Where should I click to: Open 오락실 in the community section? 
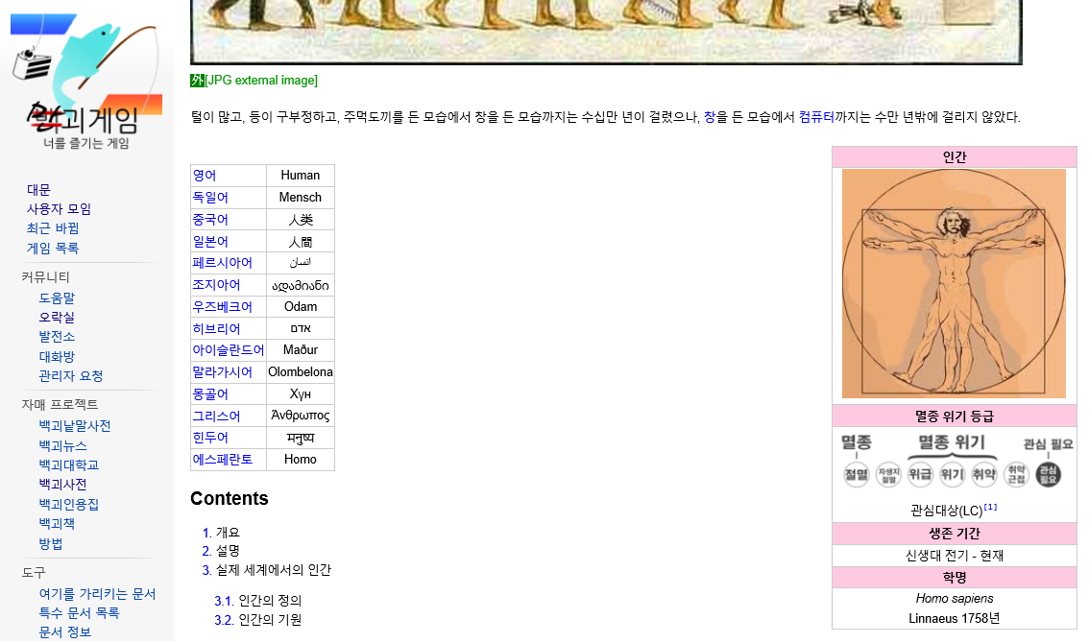57,318
